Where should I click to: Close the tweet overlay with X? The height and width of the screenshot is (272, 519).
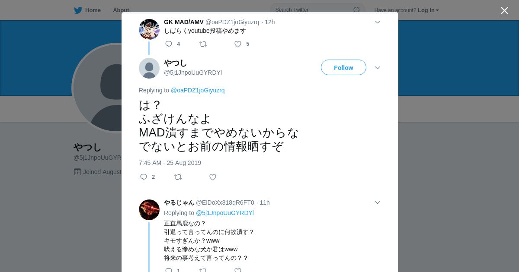coord(504,10)
